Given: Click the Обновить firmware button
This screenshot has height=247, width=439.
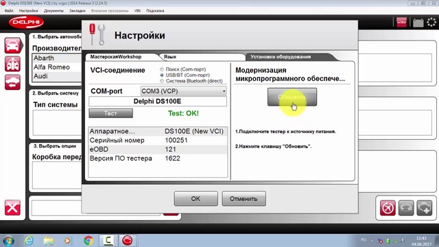Looking at the screenshot, I should point(292,97).
